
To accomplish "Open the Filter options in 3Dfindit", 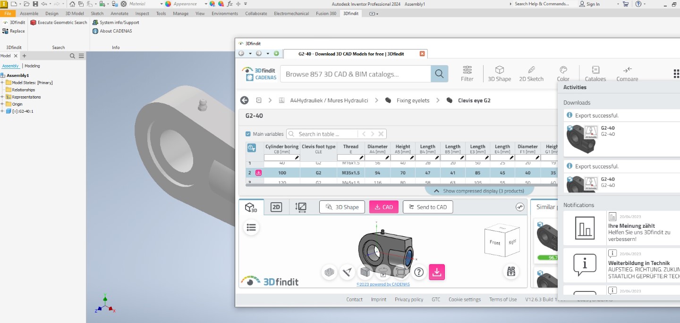I will (467, 74).
